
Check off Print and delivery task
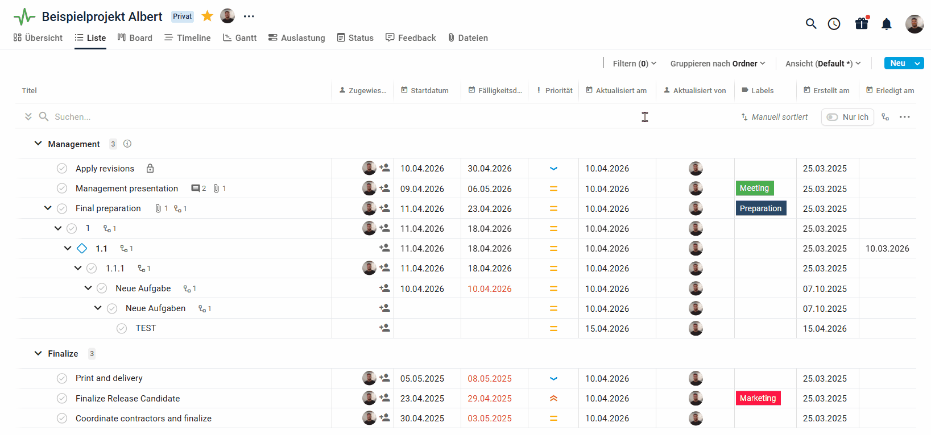click(62, 378)
